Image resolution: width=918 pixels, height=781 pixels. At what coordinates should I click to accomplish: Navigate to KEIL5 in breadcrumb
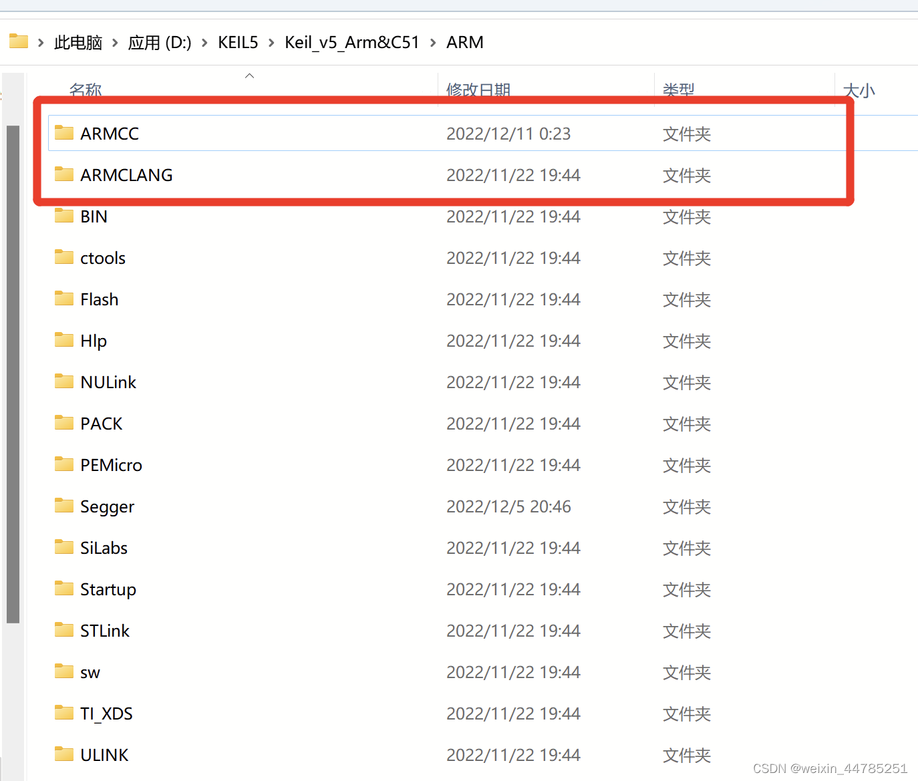[238, 41]
